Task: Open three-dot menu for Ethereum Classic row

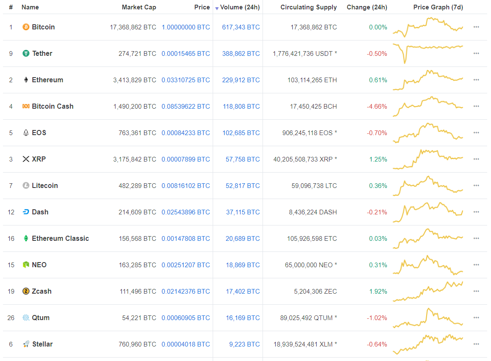Action: pyautogui.click(x=476, y=238)
